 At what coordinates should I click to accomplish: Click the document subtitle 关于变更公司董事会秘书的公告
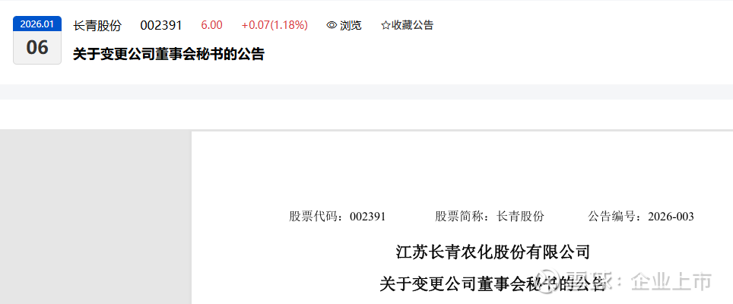pyautogui.click(x=493, y=283)
